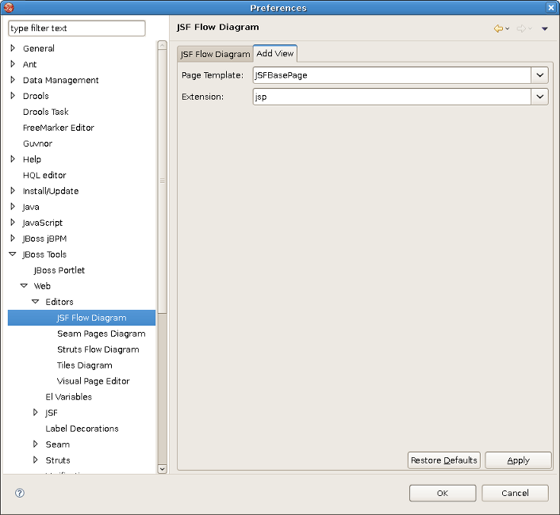
Task: Open the view menu triangle icon
Action: click(544, 29)
